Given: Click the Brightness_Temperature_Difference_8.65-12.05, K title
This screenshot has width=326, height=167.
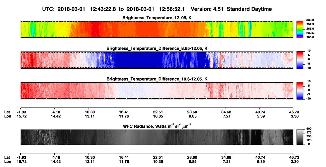Looking at the screenshot, I should 157,48.
